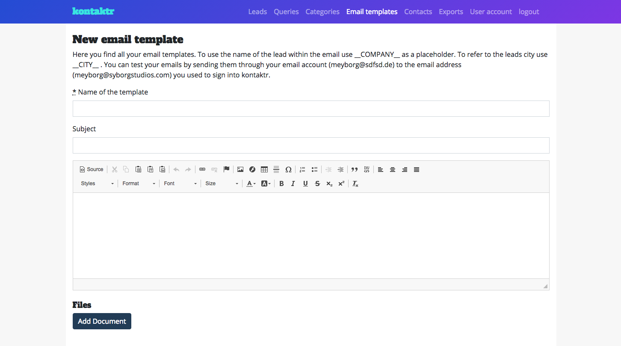Viewport: 621px width, 346px height.
Task: Align text left
Action: [x=381, y=169]
